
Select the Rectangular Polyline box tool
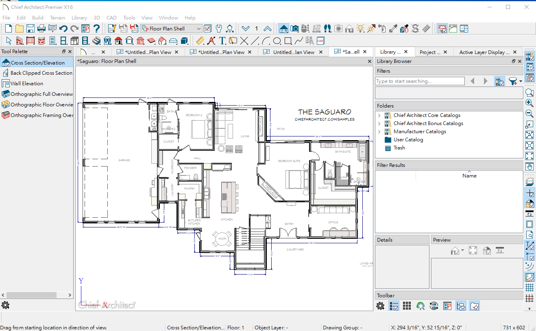[x=288, y=41]
